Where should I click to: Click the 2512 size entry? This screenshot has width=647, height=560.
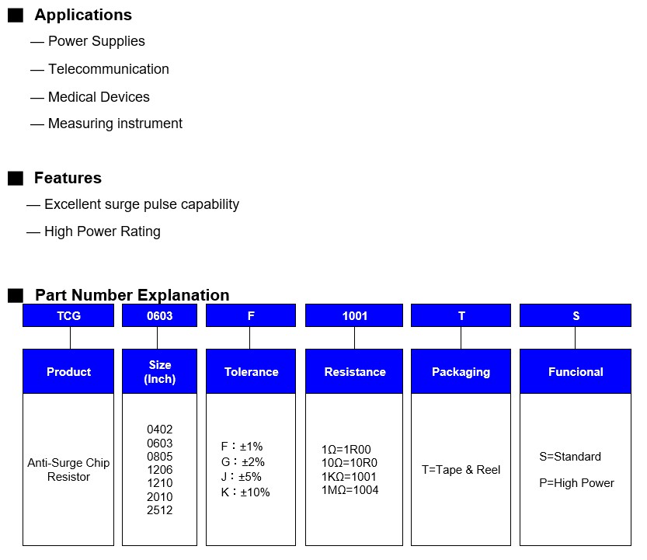[160, 510]
